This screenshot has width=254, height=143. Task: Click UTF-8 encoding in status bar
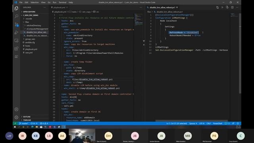click(x=202, y=124)
